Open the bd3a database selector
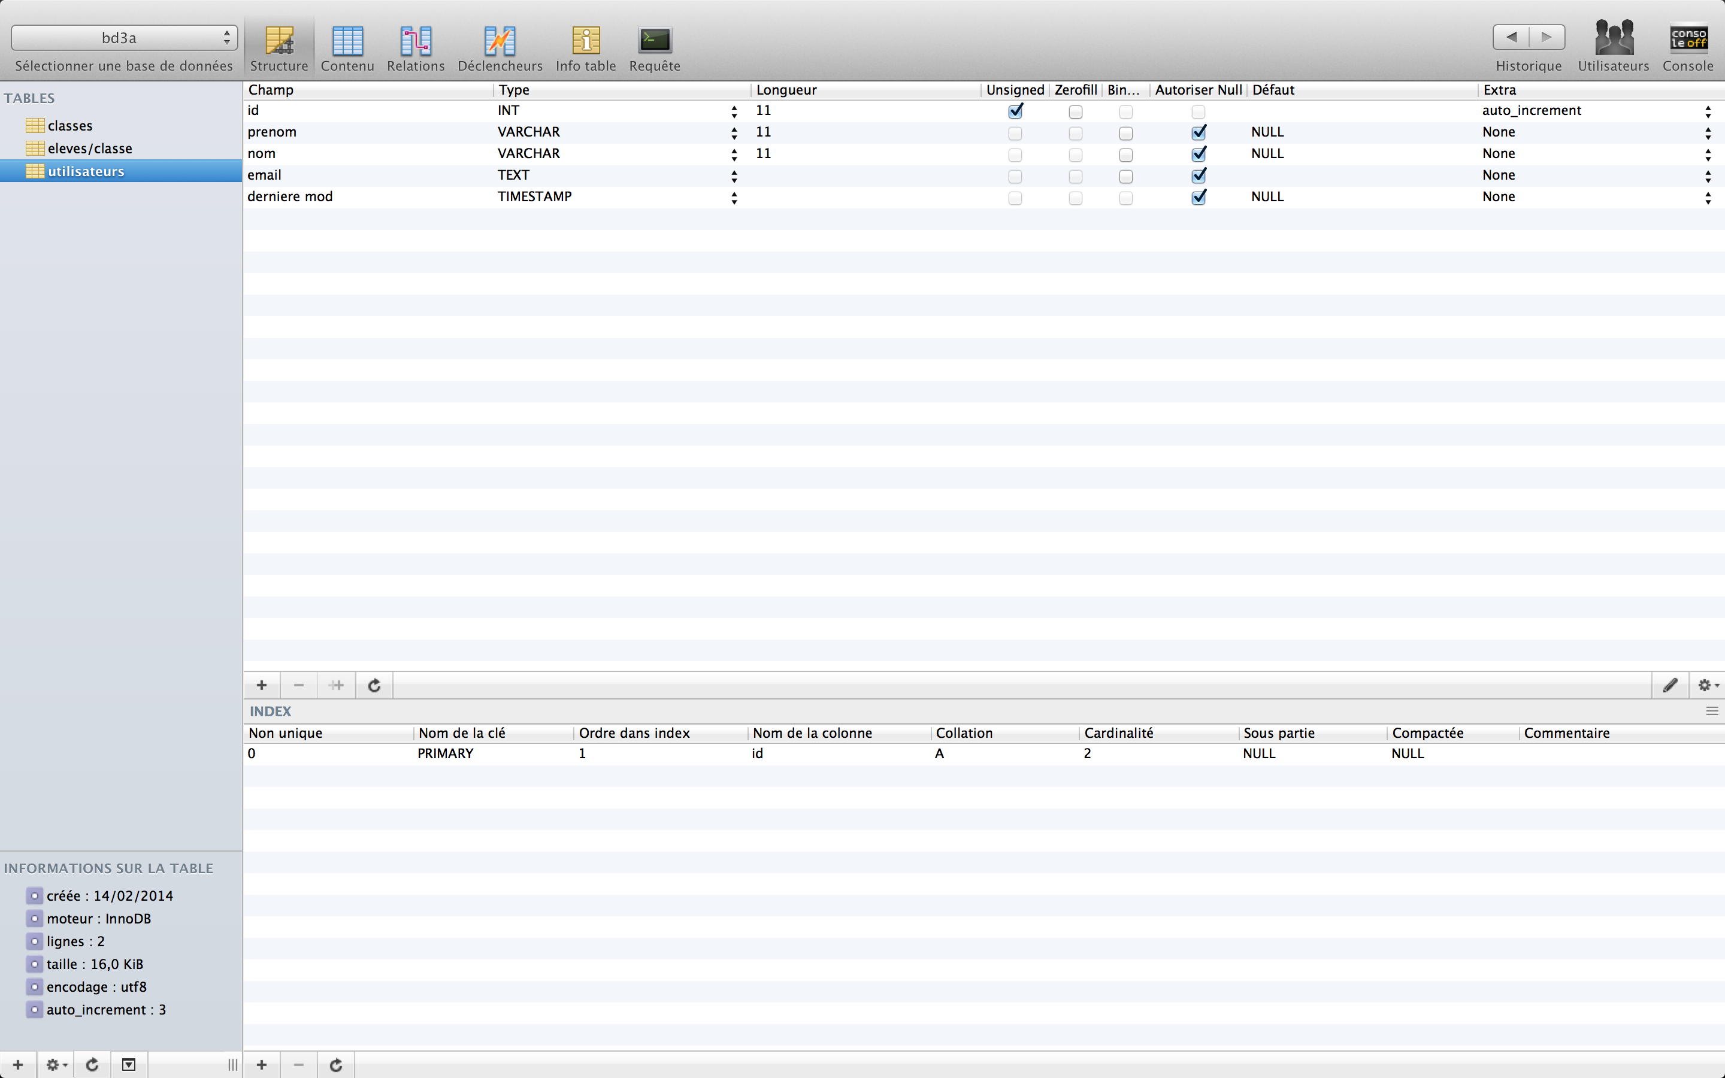Image resolution: width=1725 pixels, height=1078 pixels. [124, 38]
